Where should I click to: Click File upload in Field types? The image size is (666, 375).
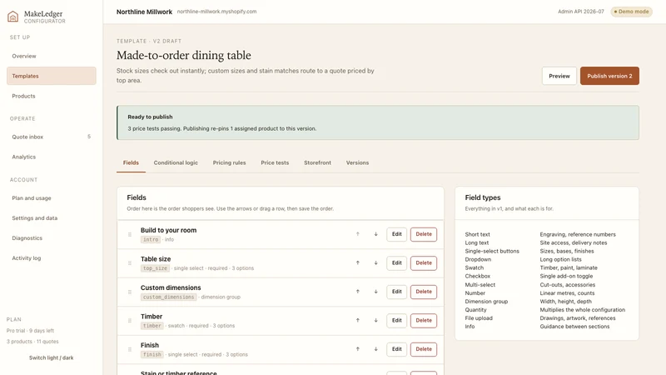(478, 318)
